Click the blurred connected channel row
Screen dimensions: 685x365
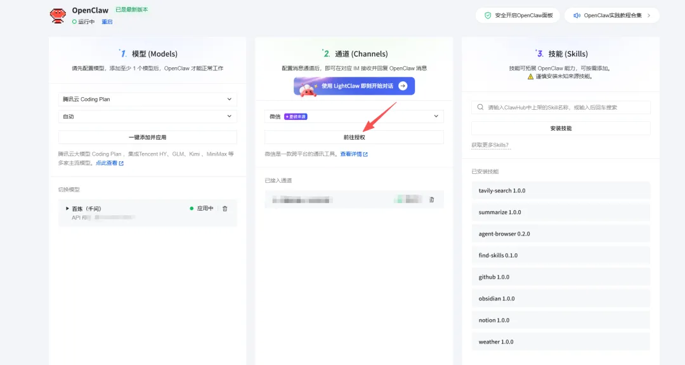point(354,200)
